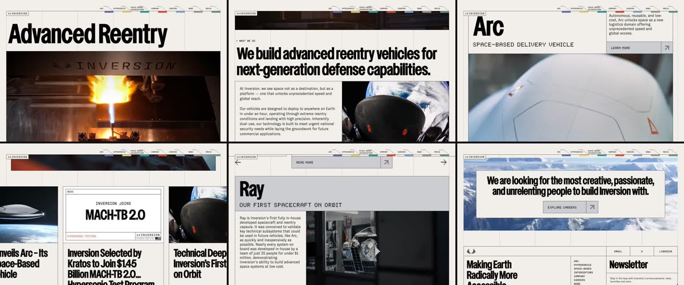Screen dimensions: 684x285
Task: Open the flame test image under Advanced Reentry
Action: (113, 96)
